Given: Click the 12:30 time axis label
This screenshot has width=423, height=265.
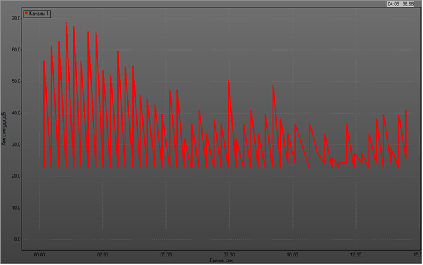Looking at the screenshot, I should (x=356, y=254).
